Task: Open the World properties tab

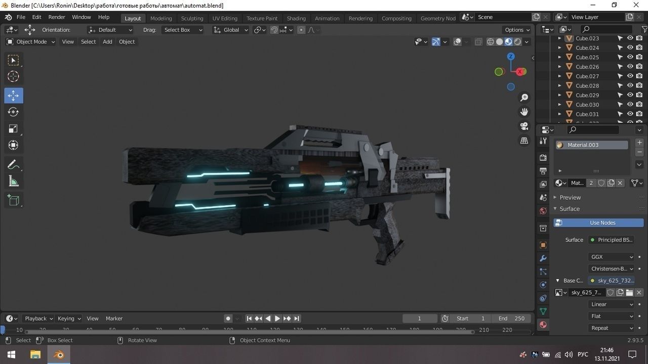Action: click(x=543, y=211)
